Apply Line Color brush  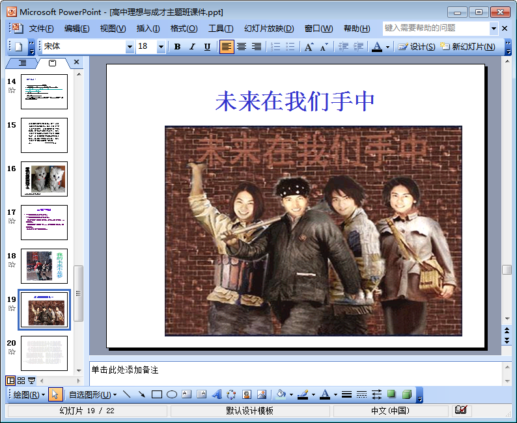click(x=303, y=394)
